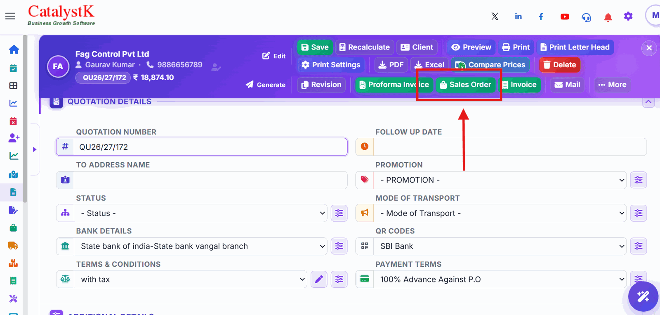Click the map marker sidebar icon
Image resolution: width=660 pixels, height=315 pixels.
point(13,175)
